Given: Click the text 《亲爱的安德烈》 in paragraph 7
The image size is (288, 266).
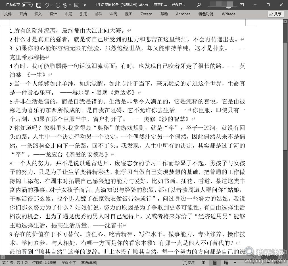Looking at the screenshot, I should click(x=87, y=155).
